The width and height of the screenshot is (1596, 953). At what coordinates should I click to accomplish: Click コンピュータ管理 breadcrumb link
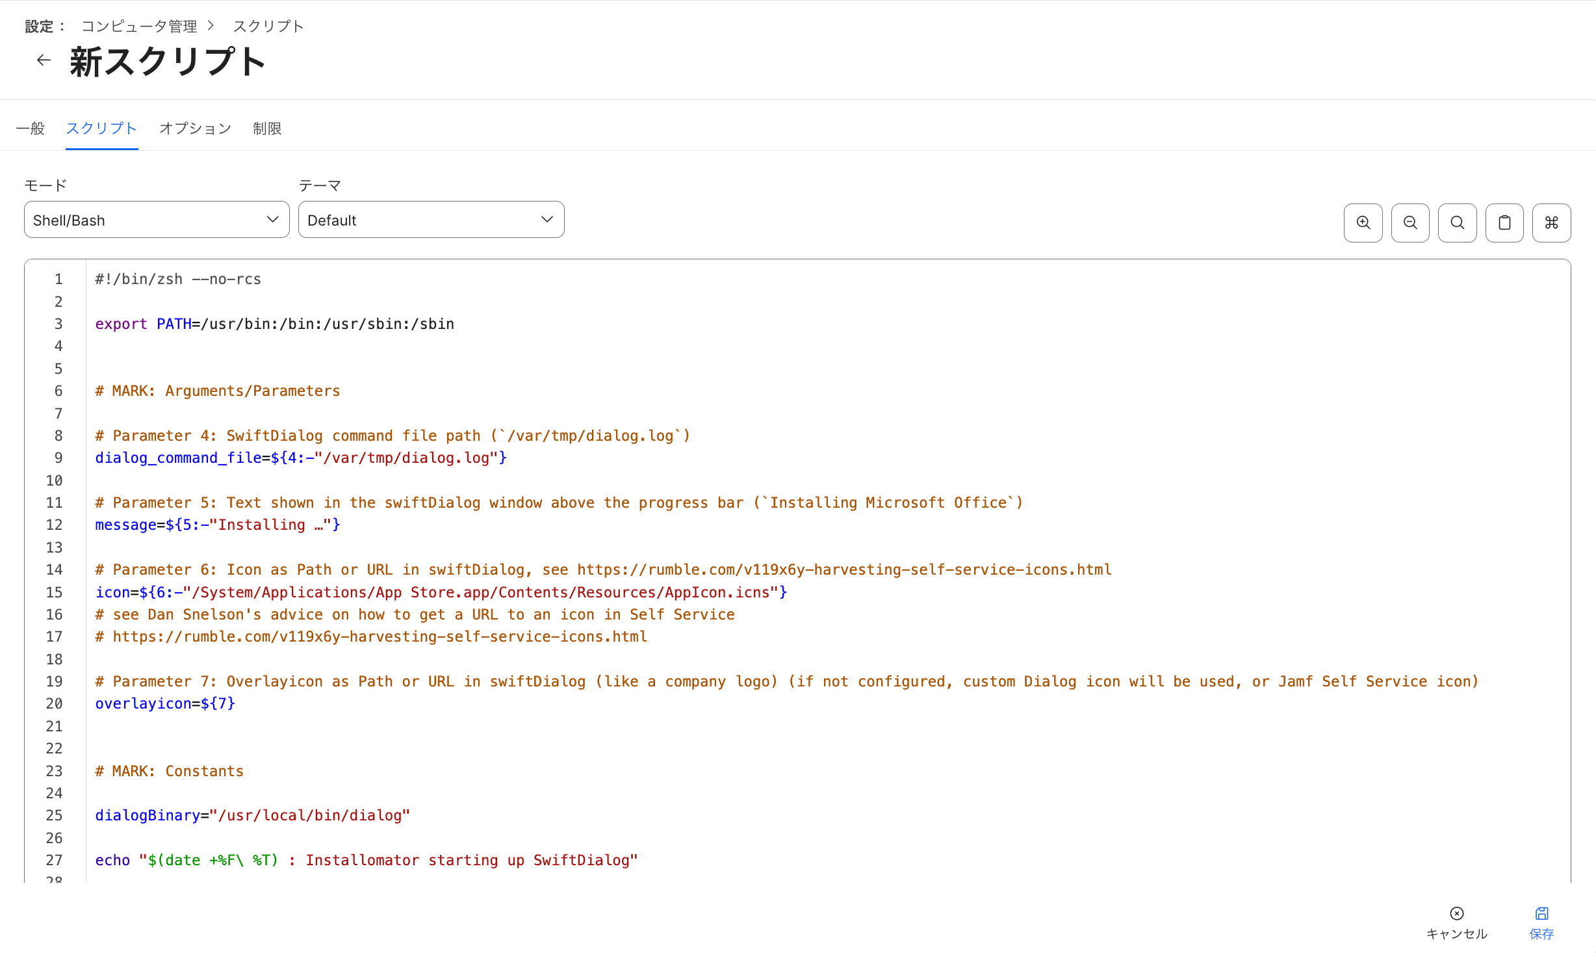pos(139,26)
